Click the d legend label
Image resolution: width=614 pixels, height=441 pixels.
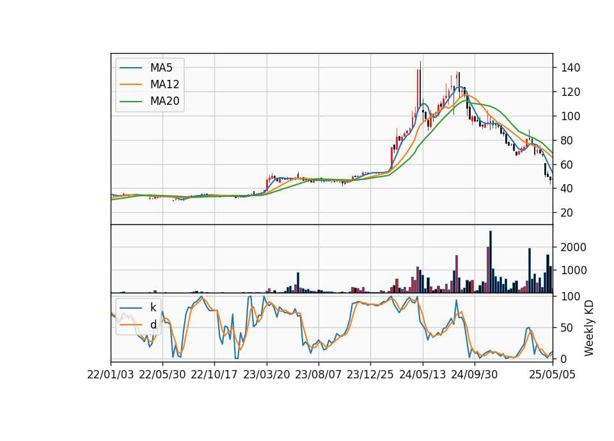pos(153,325)
